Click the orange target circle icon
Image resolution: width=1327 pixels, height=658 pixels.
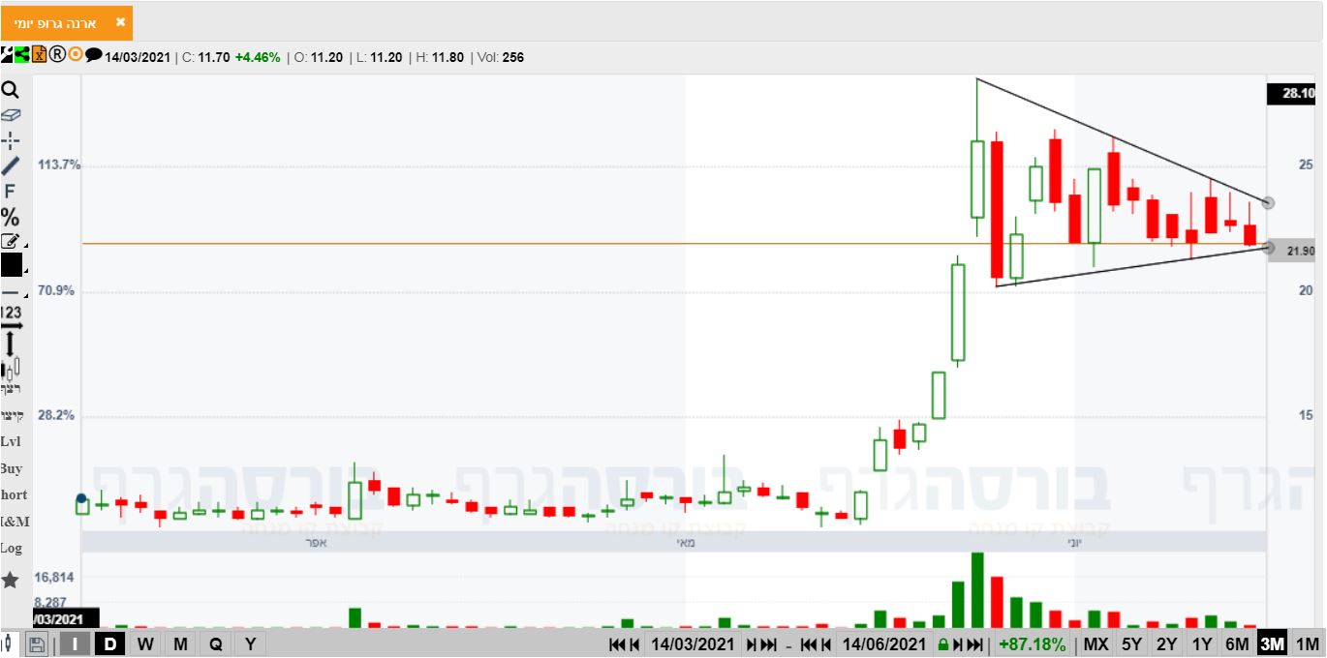(76, 55)
